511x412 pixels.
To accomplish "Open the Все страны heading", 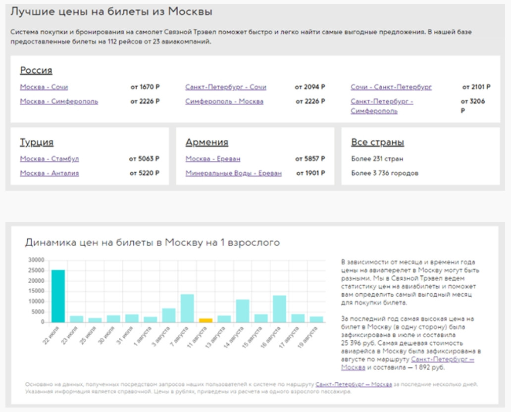I will [377, 143].
